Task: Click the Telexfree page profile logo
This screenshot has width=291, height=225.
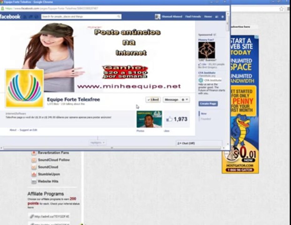Action: pyautogui.click(x=24, y=88)
